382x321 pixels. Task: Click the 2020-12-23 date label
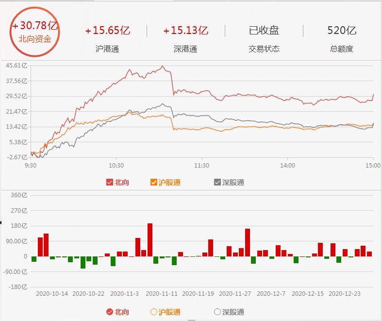(345, 294)
